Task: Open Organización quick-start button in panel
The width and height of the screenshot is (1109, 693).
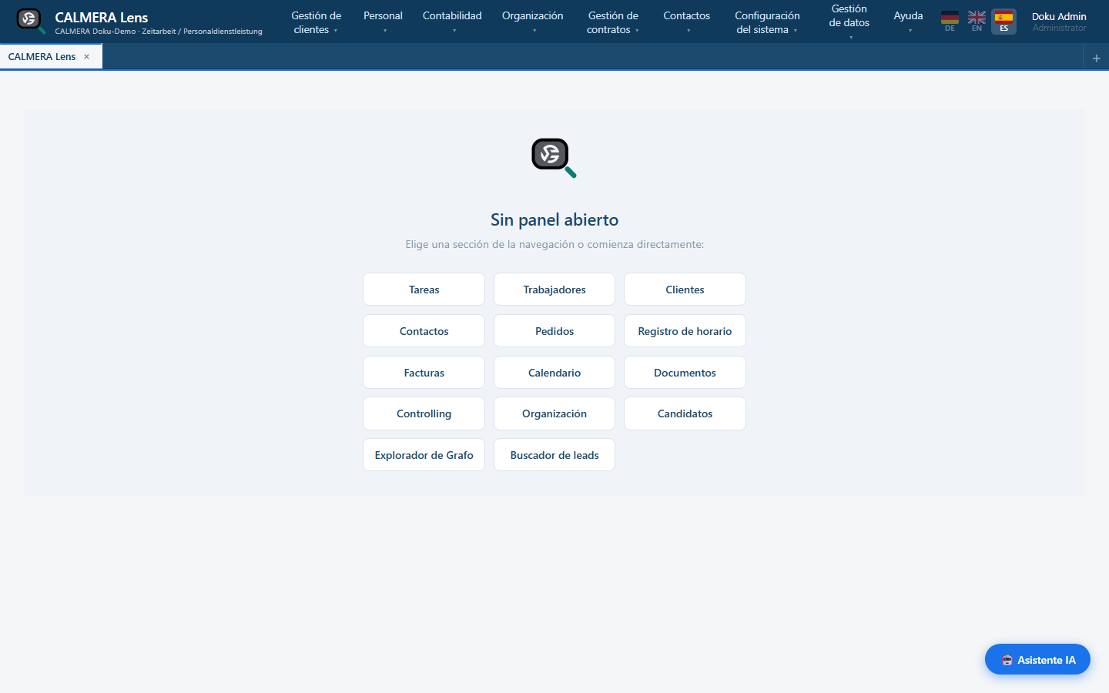Action: point(554,413)
